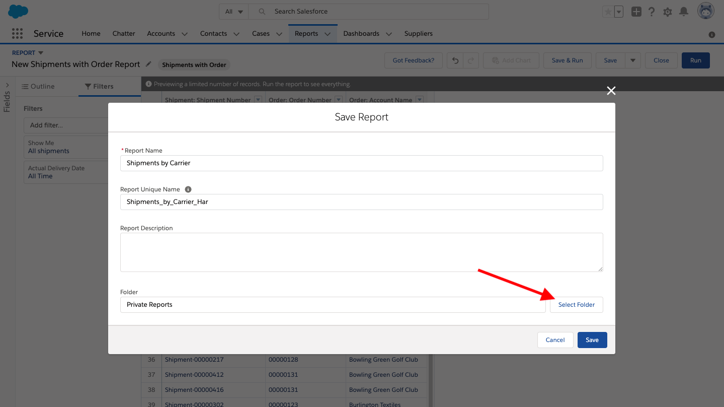724x407 pixels.
Task: Click the Shipment-00000416 cell
Action: pos(213,390)
